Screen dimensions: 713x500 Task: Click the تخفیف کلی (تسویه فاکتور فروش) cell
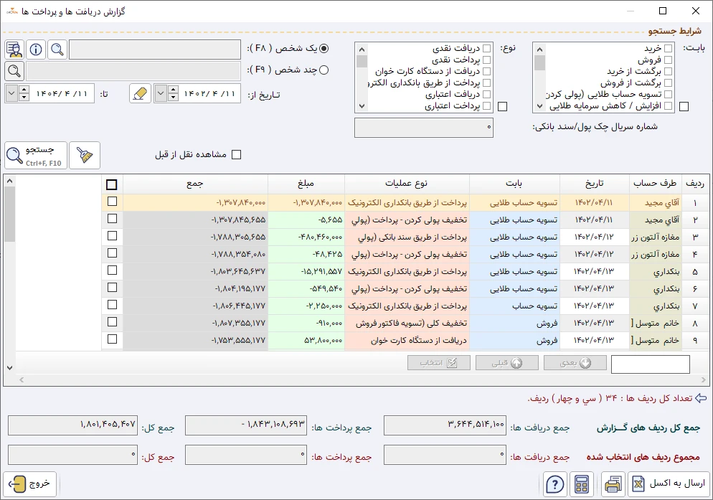point(407,323)
